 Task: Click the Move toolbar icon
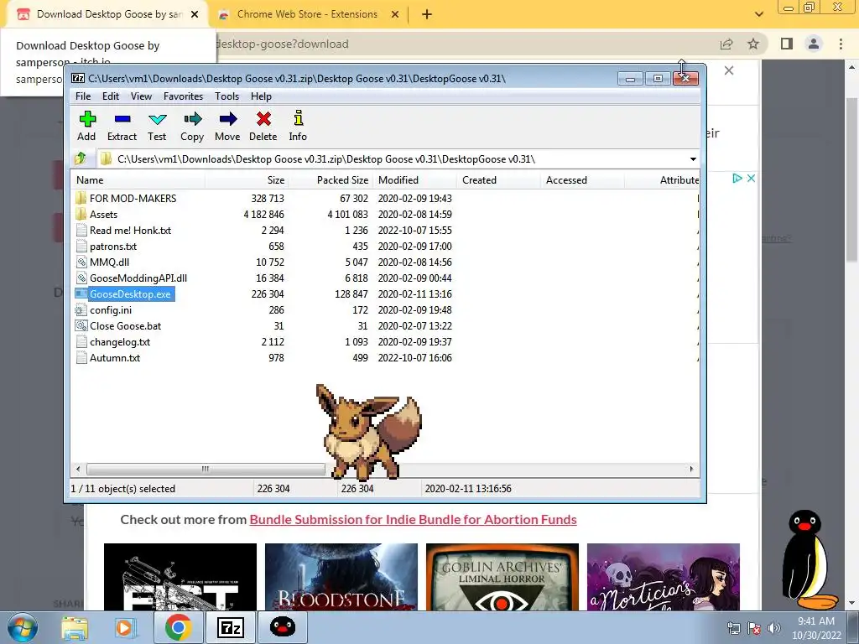click(228, 119)
